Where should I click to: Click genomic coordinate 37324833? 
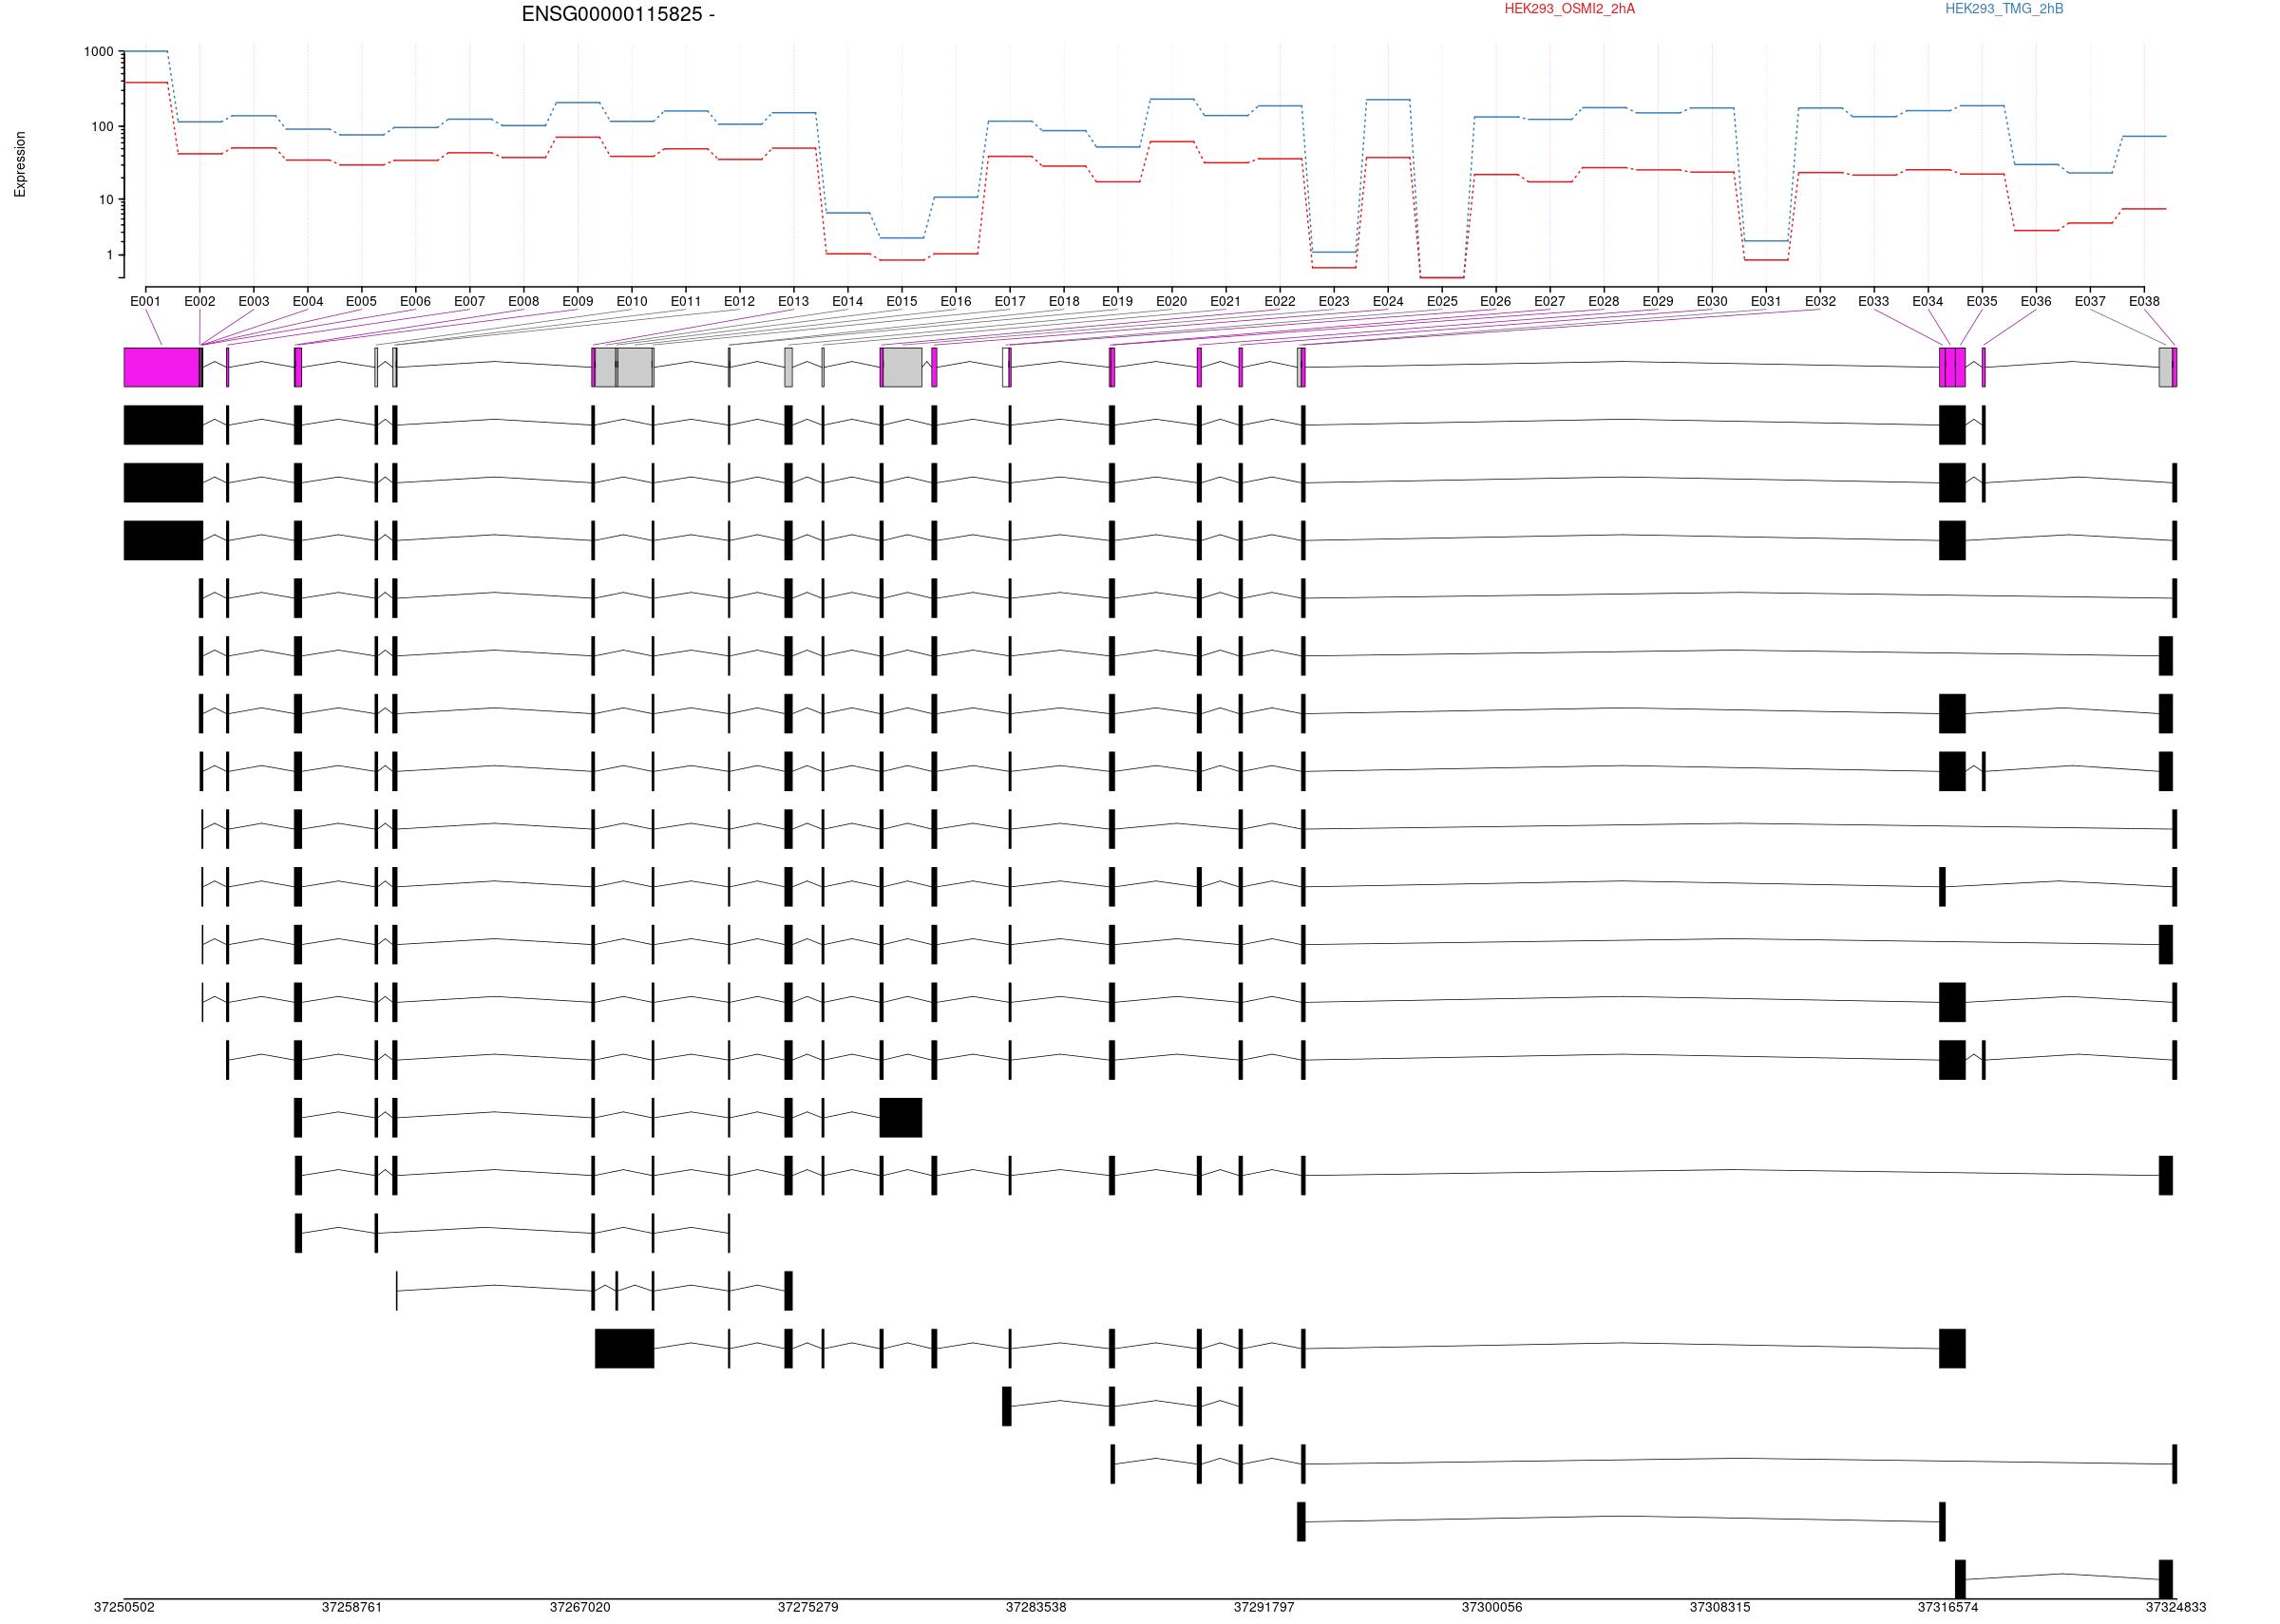[x=2176, y=1608]
